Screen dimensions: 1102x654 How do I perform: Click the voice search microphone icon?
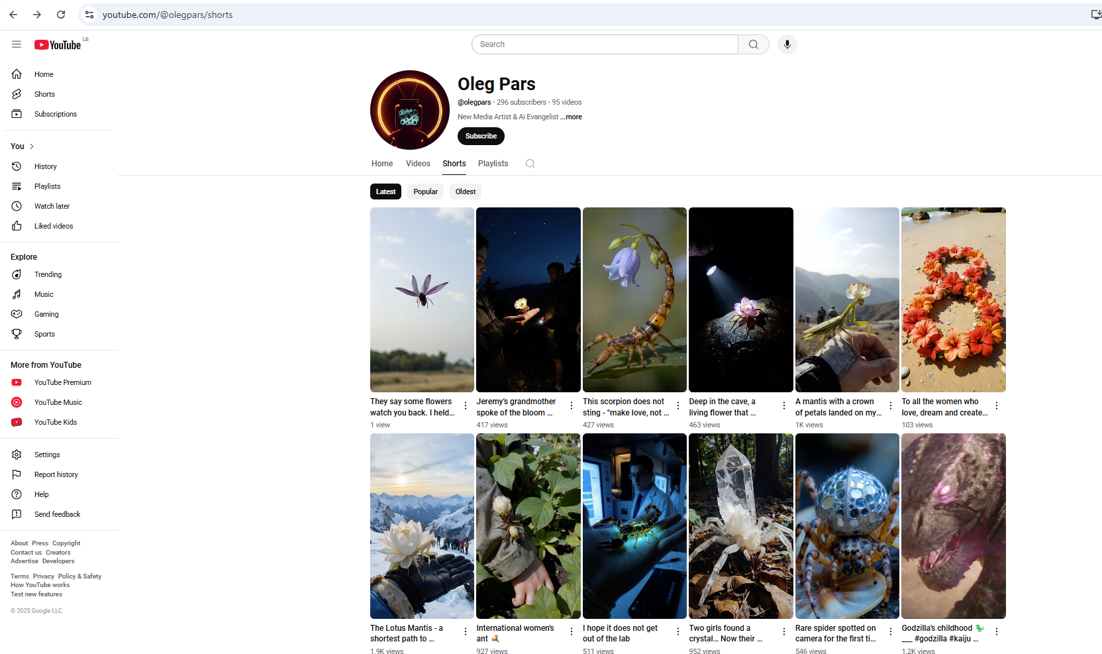787,44
